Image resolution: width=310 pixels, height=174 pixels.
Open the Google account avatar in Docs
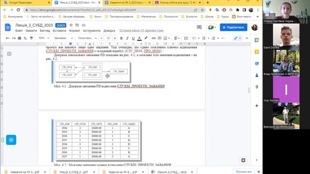[x=255, y=27]
